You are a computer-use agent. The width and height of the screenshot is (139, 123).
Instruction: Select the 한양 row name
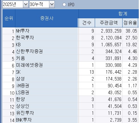20,99
